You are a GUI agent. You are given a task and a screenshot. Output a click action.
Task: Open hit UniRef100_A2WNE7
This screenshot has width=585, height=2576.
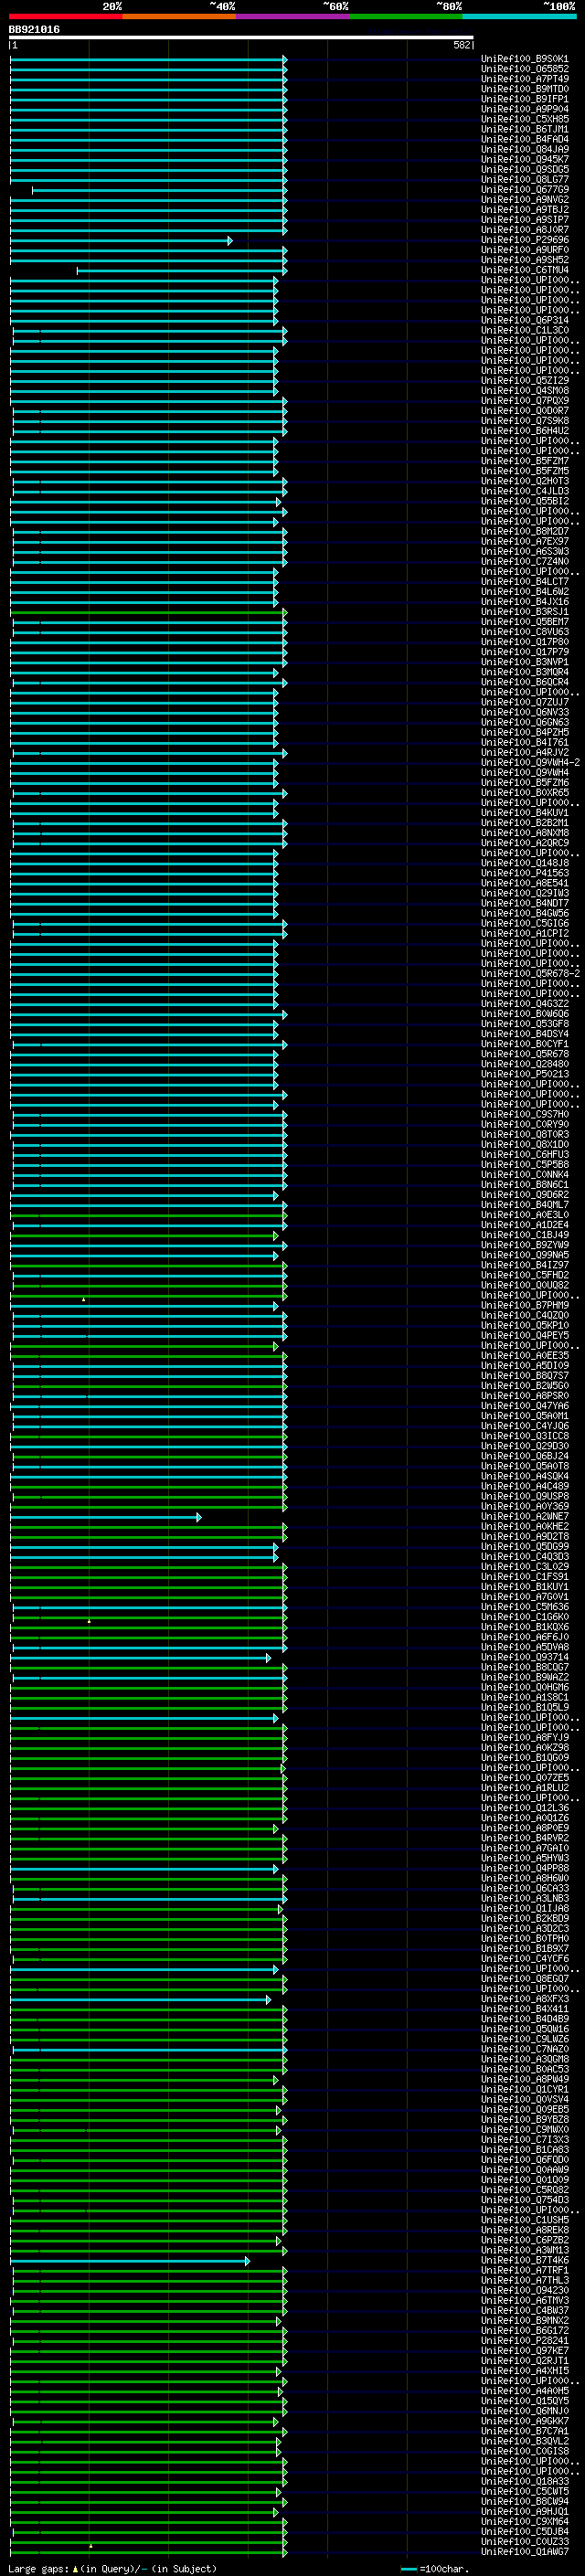[524, 1517]
